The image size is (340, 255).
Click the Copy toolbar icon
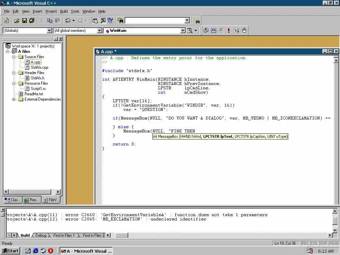[50, 21]
